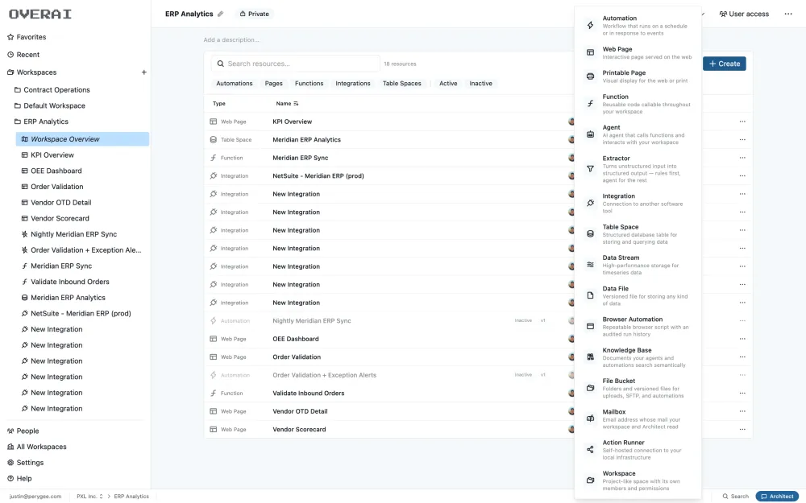This screenshot has height=503, width=806.
Task: Open All Workspaces in sidebar
Action: [36, 447]
